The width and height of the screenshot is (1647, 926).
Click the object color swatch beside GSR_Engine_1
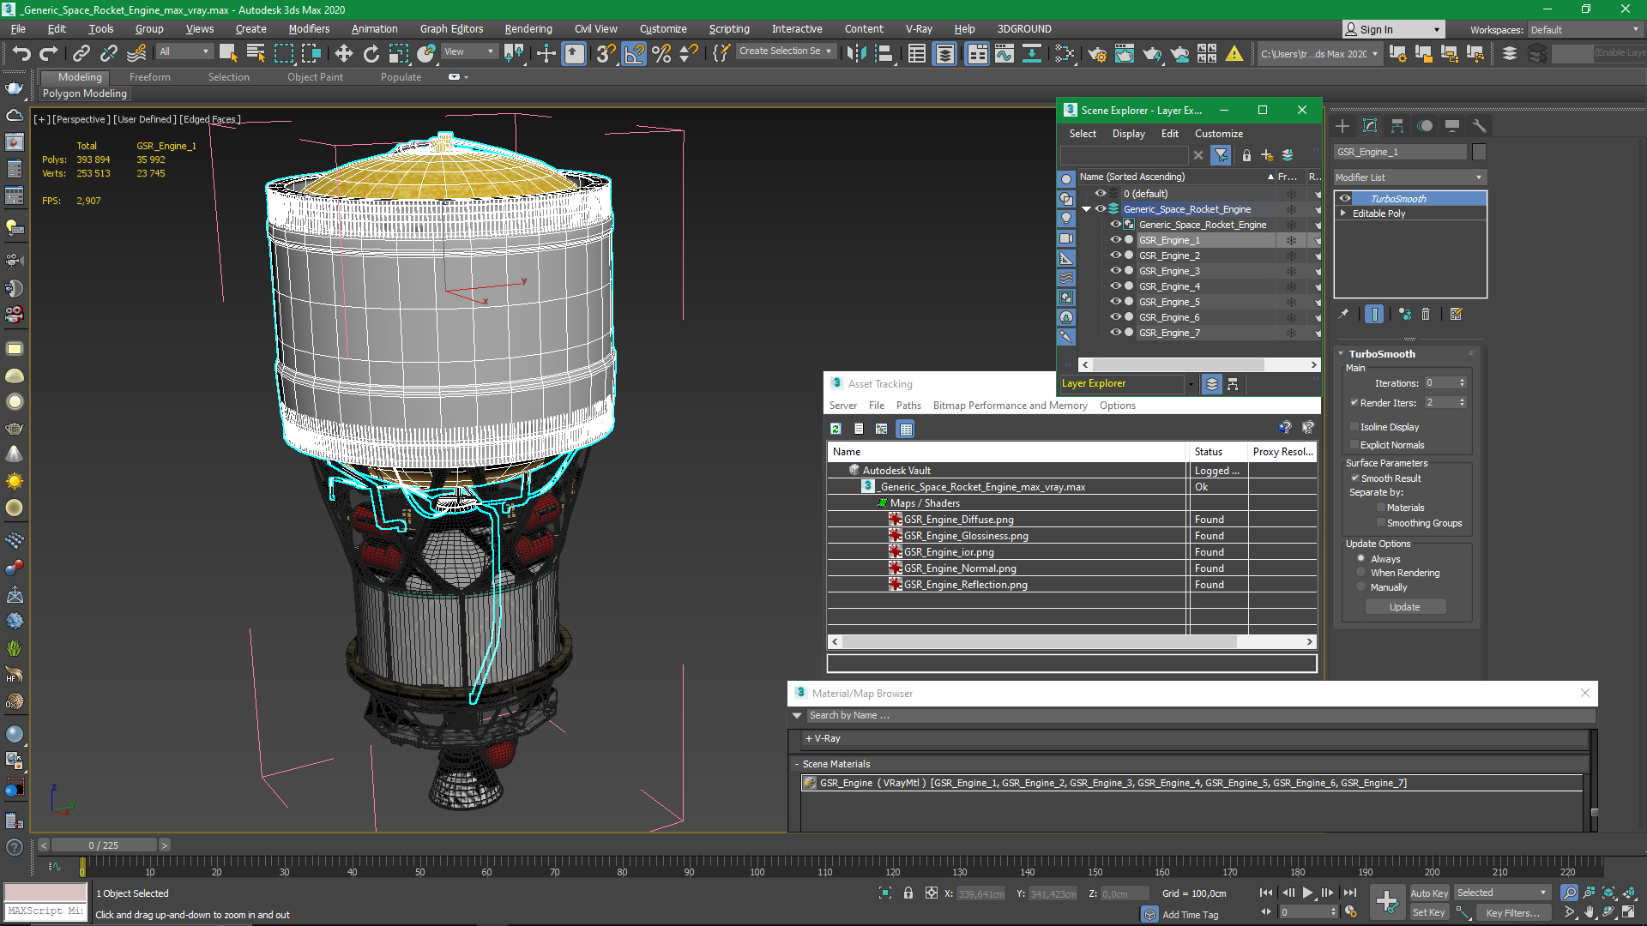click(1479, 152)
